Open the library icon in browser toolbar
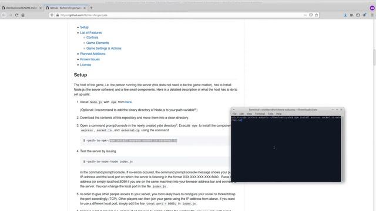The height and width of the screenshot is (211, 376). (x=351, y=15)
